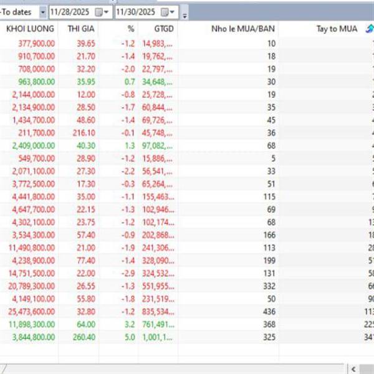This screenshot has width=374, height=374.
Task: Select volume cell 25,473,600.00
Action: point(32,312)
